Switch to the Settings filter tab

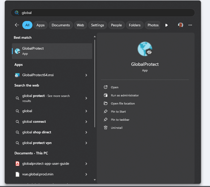[98, 25]
